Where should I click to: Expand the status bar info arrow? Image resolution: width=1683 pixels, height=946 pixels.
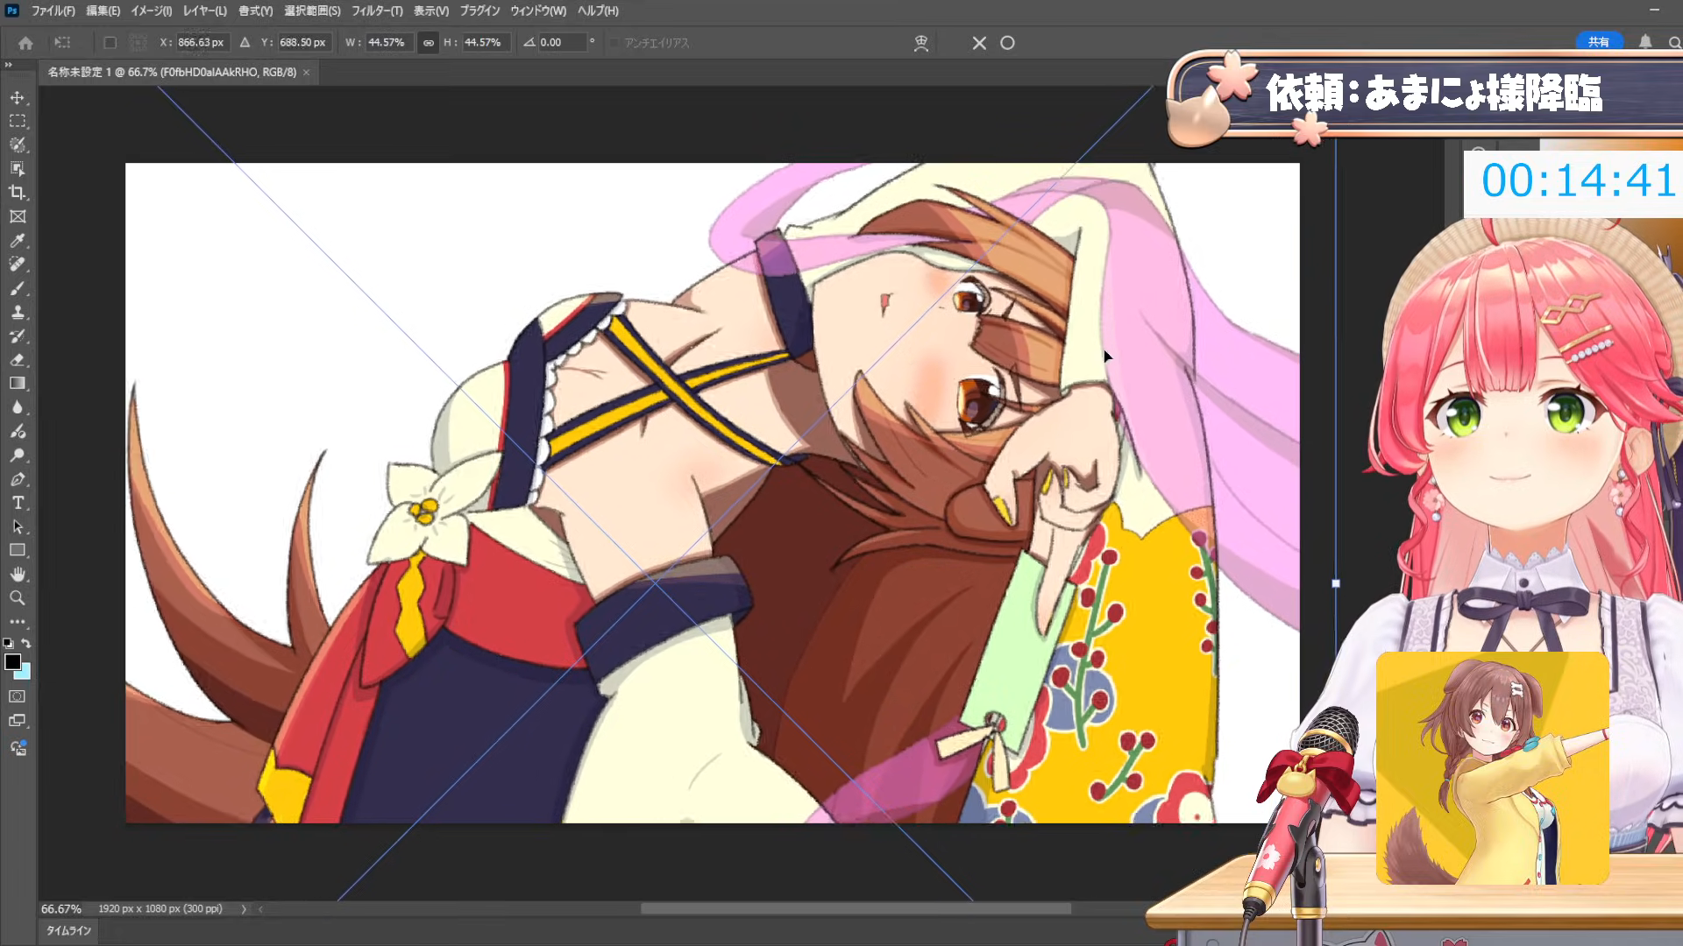pyautogui.click(x=244, y=909)
